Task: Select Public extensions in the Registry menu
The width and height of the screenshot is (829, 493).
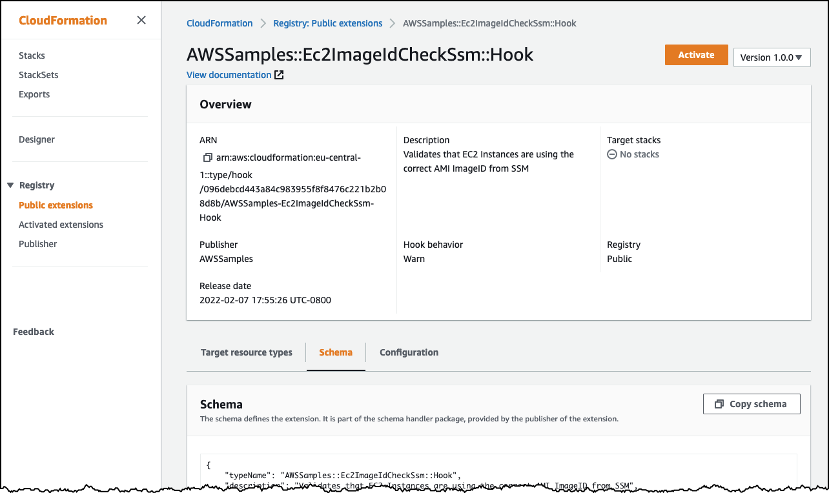Action: [x=56, y=205]
